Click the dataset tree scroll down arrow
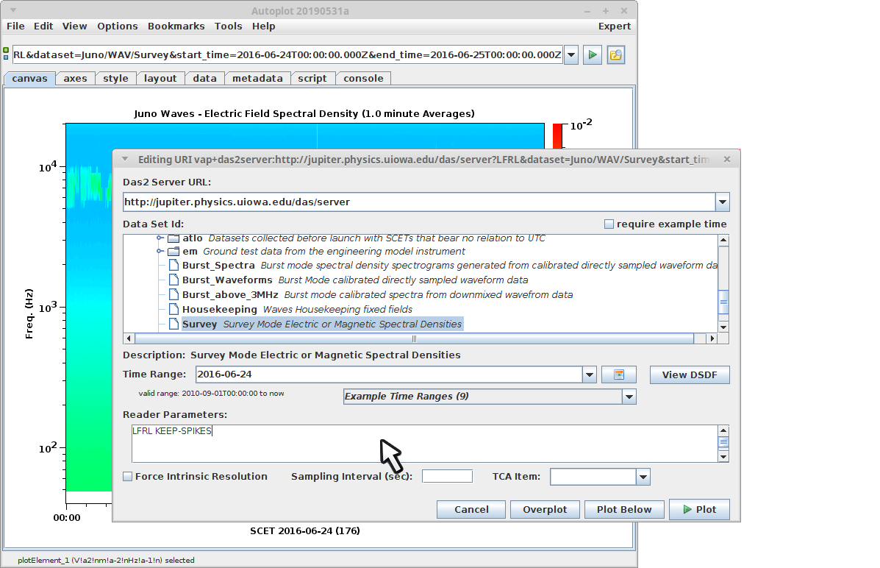The image size is (880, 568). coord(724,327)
